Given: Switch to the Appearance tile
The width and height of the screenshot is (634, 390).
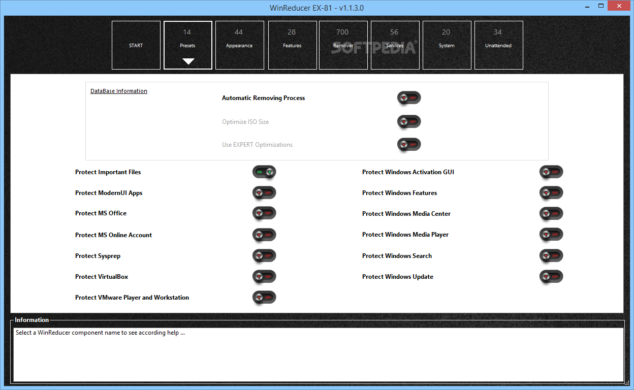Looking at the screenshot, I should [x=240, y=45].
